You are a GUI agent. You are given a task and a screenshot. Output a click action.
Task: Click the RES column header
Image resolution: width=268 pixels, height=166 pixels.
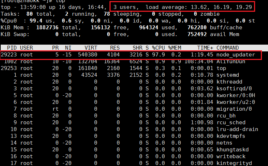pos(115,48)
